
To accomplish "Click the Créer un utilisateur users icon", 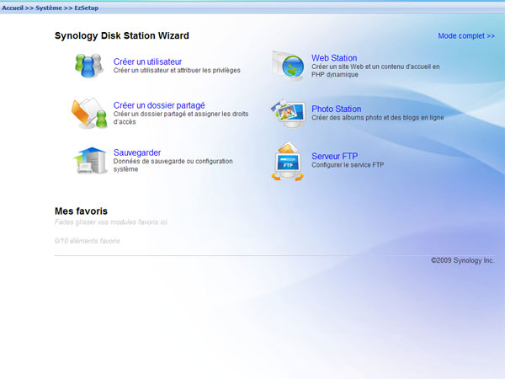I will (89, 66).
